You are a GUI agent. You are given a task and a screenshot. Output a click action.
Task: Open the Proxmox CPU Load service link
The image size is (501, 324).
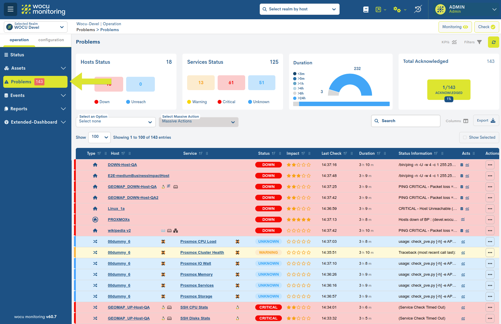pyautogui.click(x=198, y=242)
